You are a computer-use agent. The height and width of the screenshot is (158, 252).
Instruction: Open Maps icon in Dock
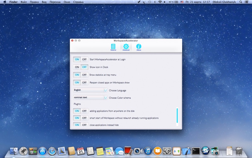110,151
